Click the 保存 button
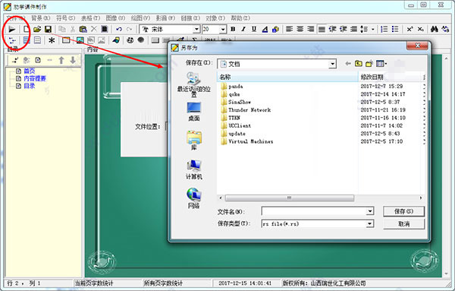455x291 pixels. tap(403, 211)
